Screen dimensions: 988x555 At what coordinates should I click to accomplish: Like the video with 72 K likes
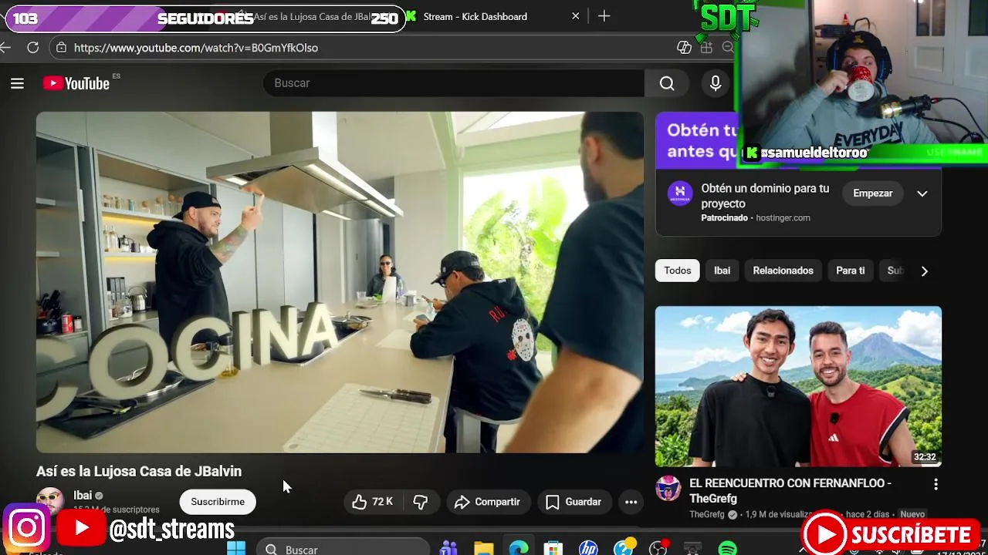coord(372,502)
